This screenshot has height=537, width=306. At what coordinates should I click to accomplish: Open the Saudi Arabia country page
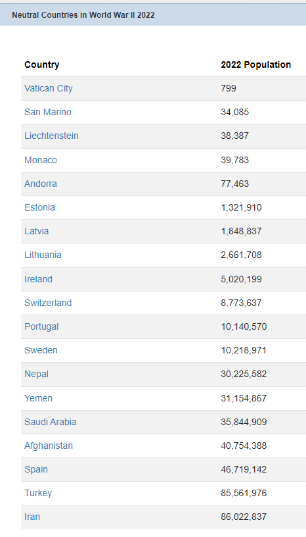tap(51, 422)
